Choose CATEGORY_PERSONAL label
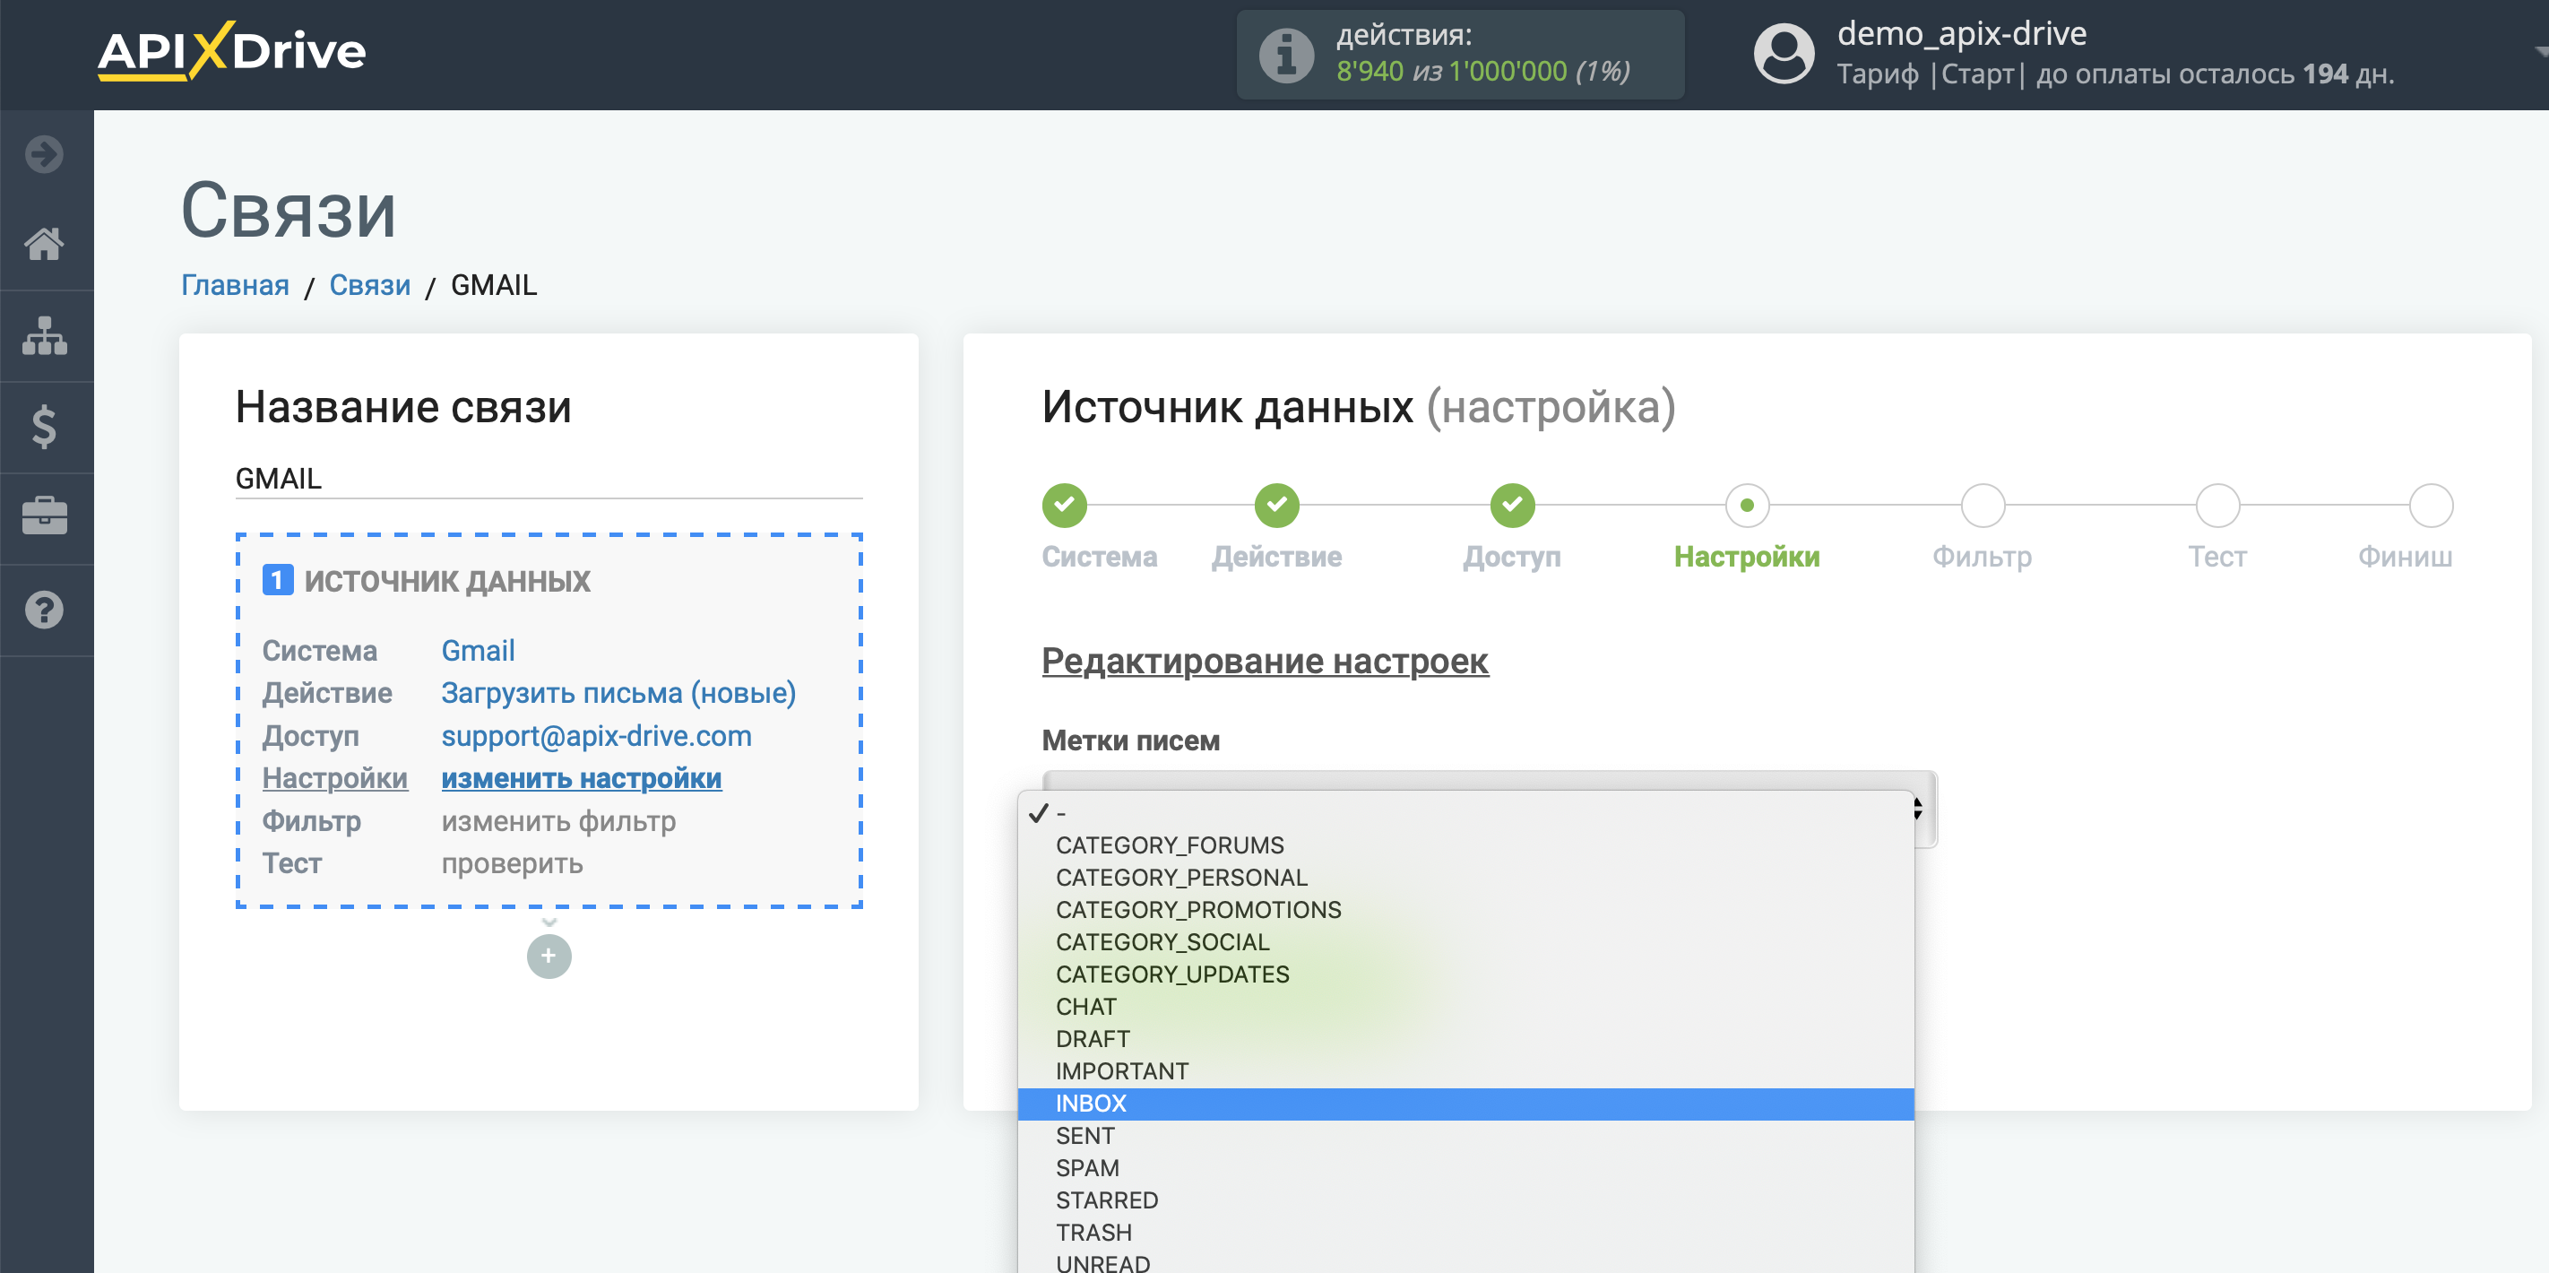 click(1465, 878)
